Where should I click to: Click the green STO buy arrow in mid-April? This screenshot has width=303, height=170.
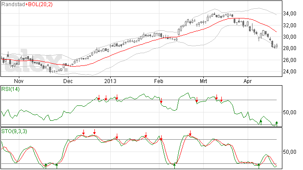click(x=259, y=166)
